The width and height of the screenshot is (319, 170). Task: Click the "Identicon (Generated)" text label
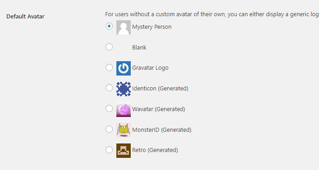point(160,89)
